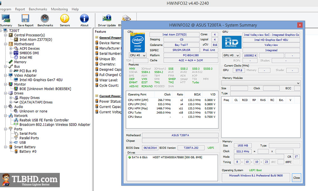The image size is (318, 191).
Task: Expand the ACPI Devices node
Action: 11,48
